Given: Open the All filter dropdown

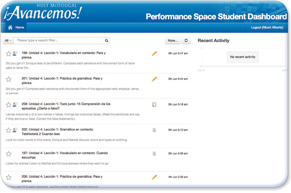Looking at the screenshot, I should (8, 41).
